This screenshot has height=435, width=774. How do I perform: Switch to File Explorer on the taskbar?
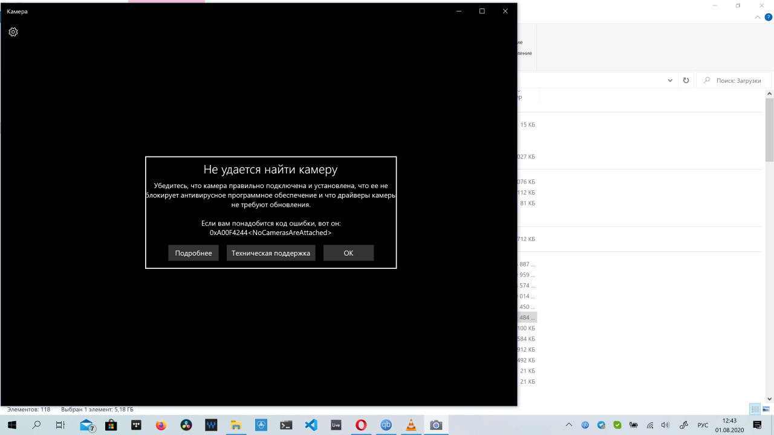point(236,425)
